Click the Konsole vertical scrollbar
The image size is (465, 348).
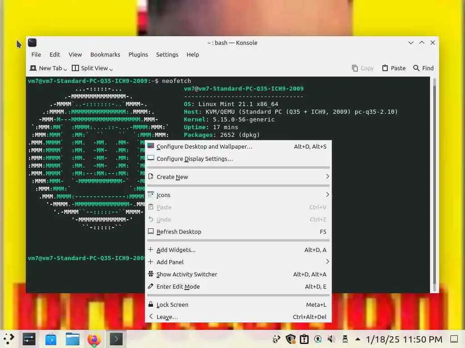(434, 184)
